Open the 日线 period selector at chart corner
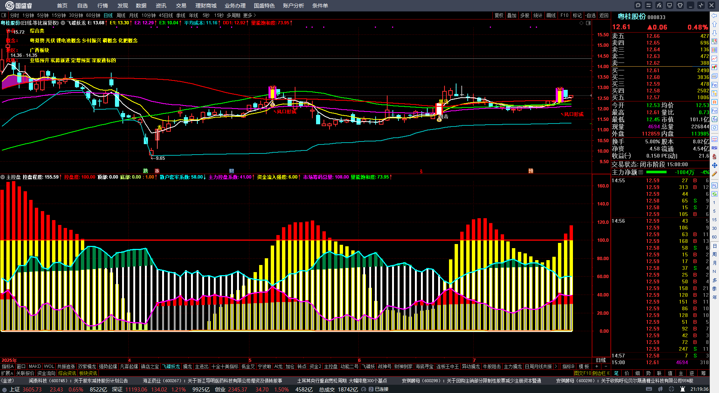 [x=601, y=360]
